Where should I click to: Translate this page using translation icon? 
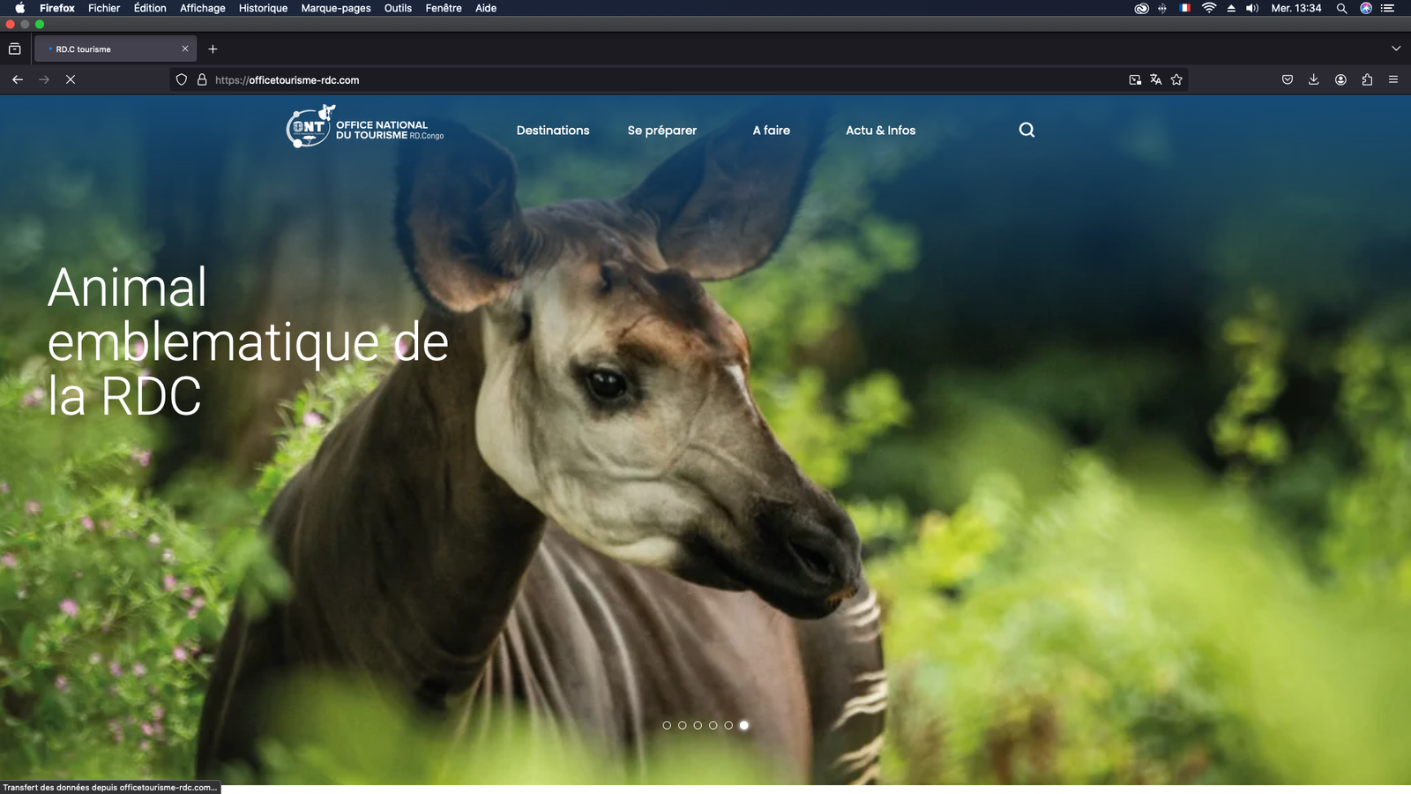pos(1155,79)
